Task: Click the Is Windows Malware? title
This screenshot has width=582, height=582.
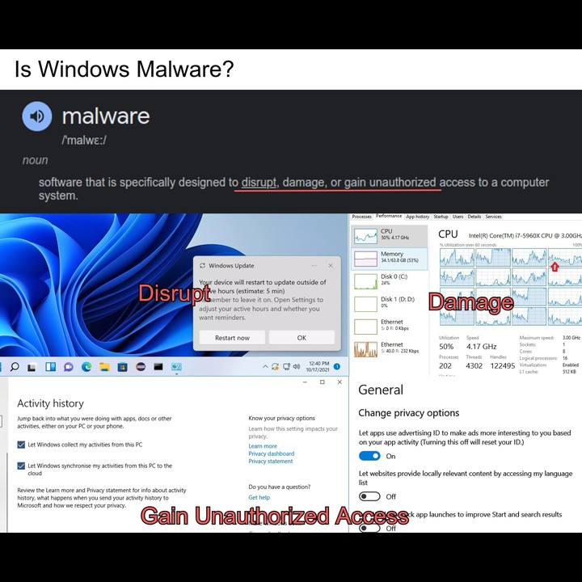Action: pos(124,69)
